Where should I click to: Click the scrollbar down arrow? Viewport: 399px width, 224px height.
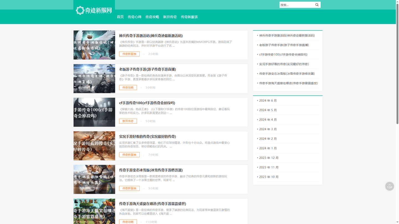397,222
